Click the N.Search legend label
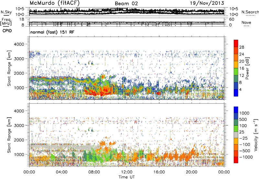Image resolution: width=259 pixels, height=179 pixels. pos(250,12)
